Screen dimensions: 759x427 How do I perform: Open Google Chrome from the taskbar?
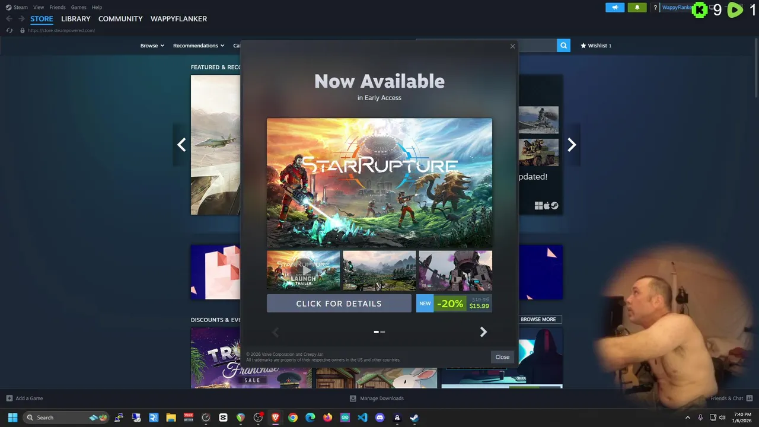[x=293, y=418]
